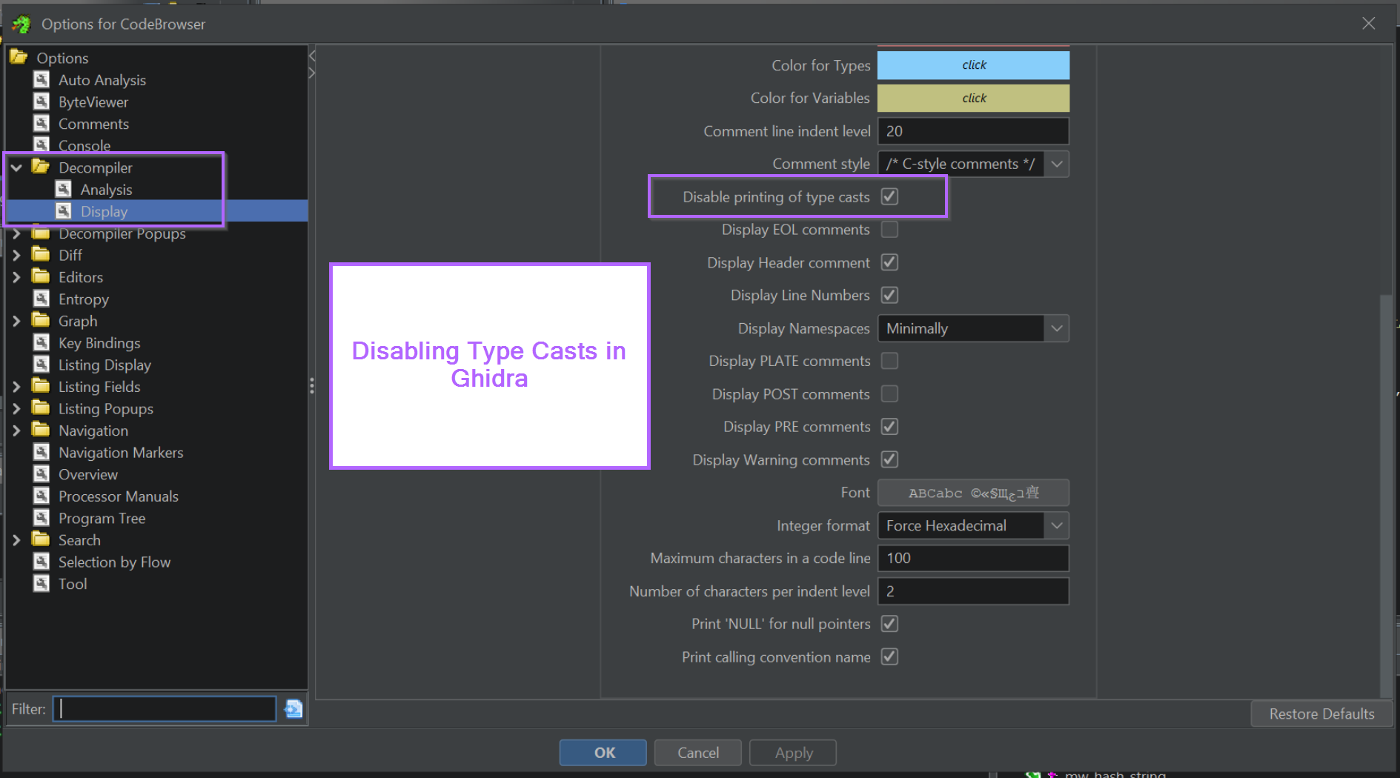Open the Entropy options icon

[42, 299]
